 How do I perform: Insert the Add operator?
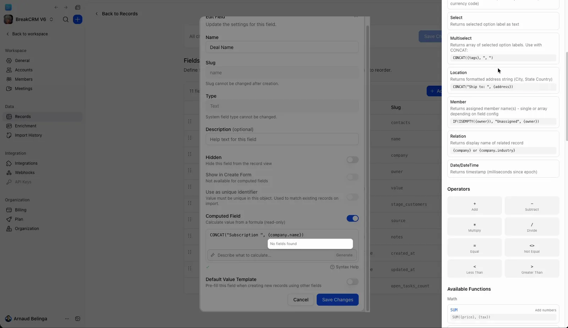click(475, 206)
